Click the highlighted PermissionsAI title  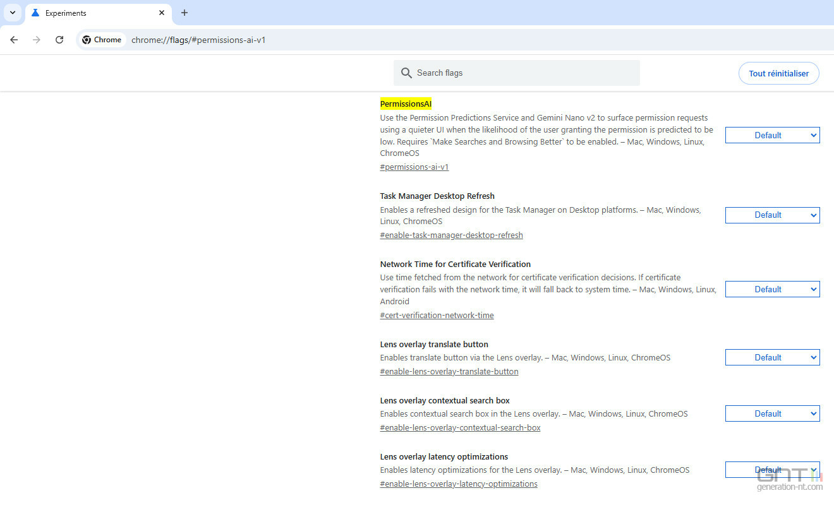coord(406,104)
